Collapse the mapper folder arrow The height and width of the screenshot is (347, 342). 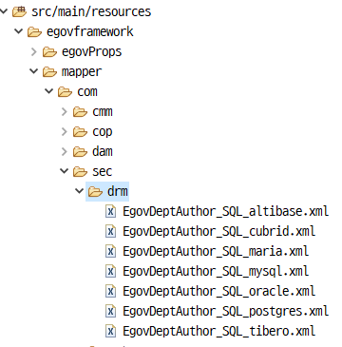coord(34,71)
